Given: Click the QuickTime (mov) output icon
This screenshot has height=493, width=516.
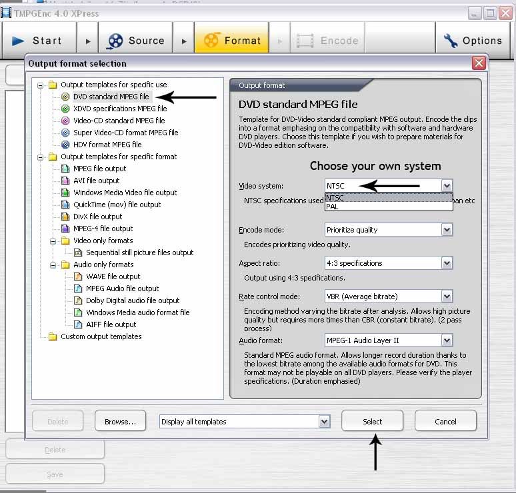Looking at the screenshot, I should click(65, 205).
